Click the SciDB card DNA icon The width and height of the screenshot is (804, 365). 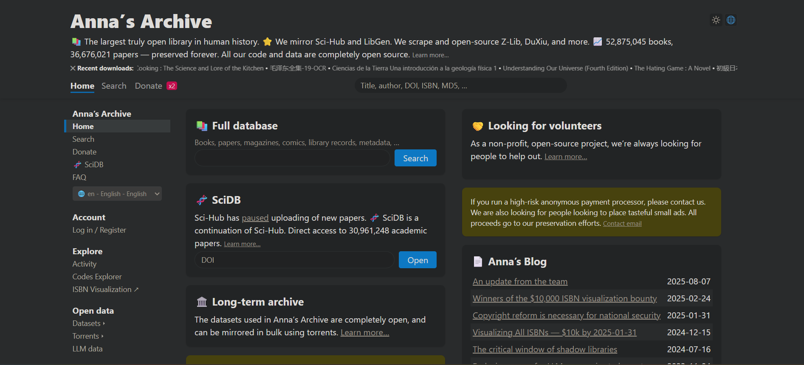pyautogui.click(x=202, y=200)
